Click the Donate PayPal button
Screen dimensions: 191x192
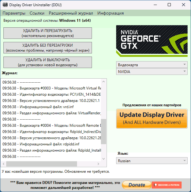point(137,185)
